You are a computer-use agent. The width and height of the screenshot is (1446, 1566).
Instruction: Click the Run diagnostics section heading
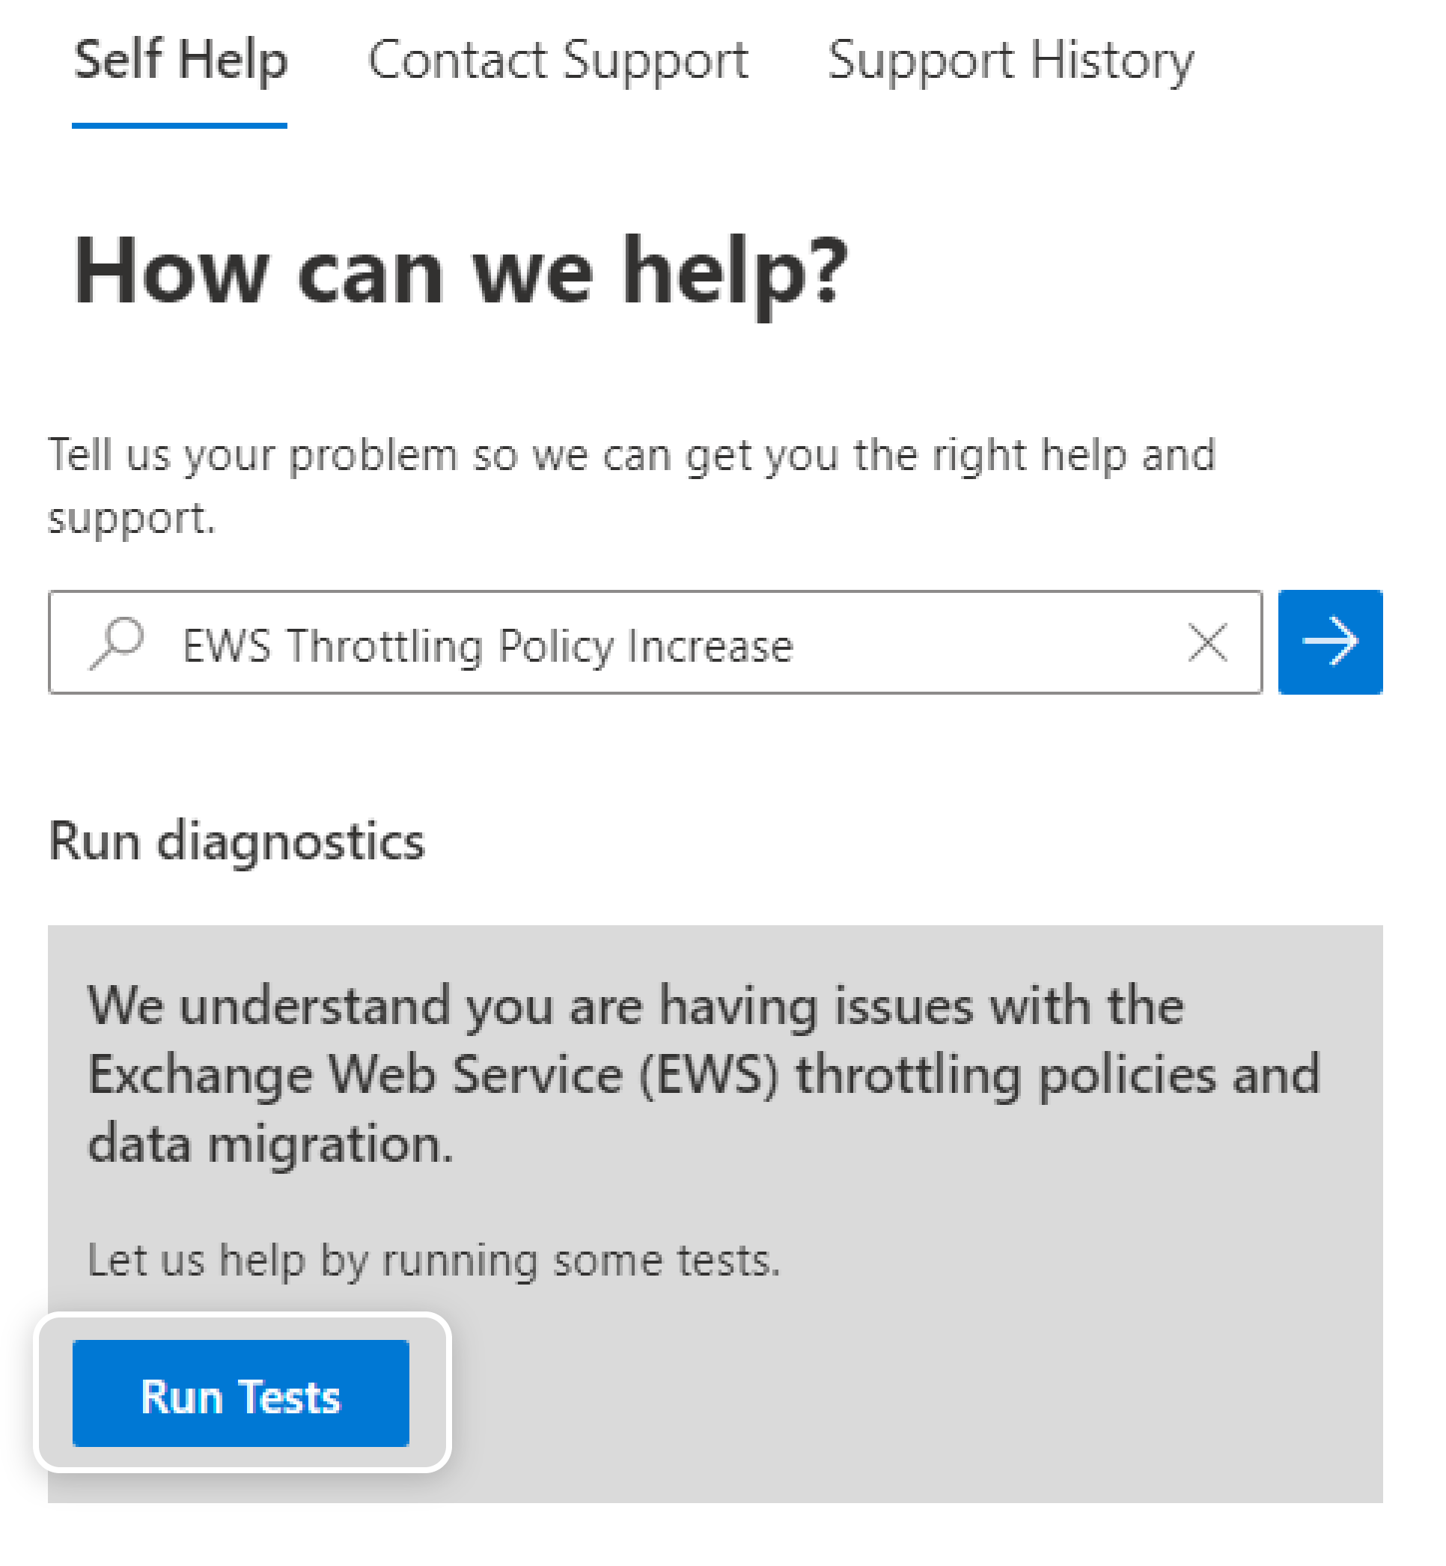[x=236, y=840]
